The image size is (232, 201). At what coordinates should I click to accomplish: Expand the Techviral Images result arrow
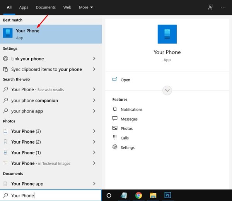(x=94, y=163)
